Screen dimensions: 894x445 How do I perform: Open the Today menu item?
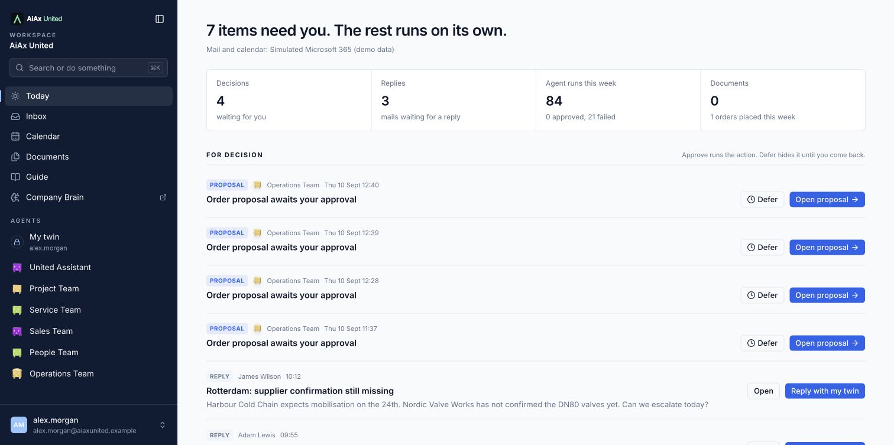point(89,96)
